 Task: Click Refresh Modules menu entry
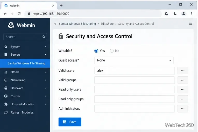tap(22, 113)
